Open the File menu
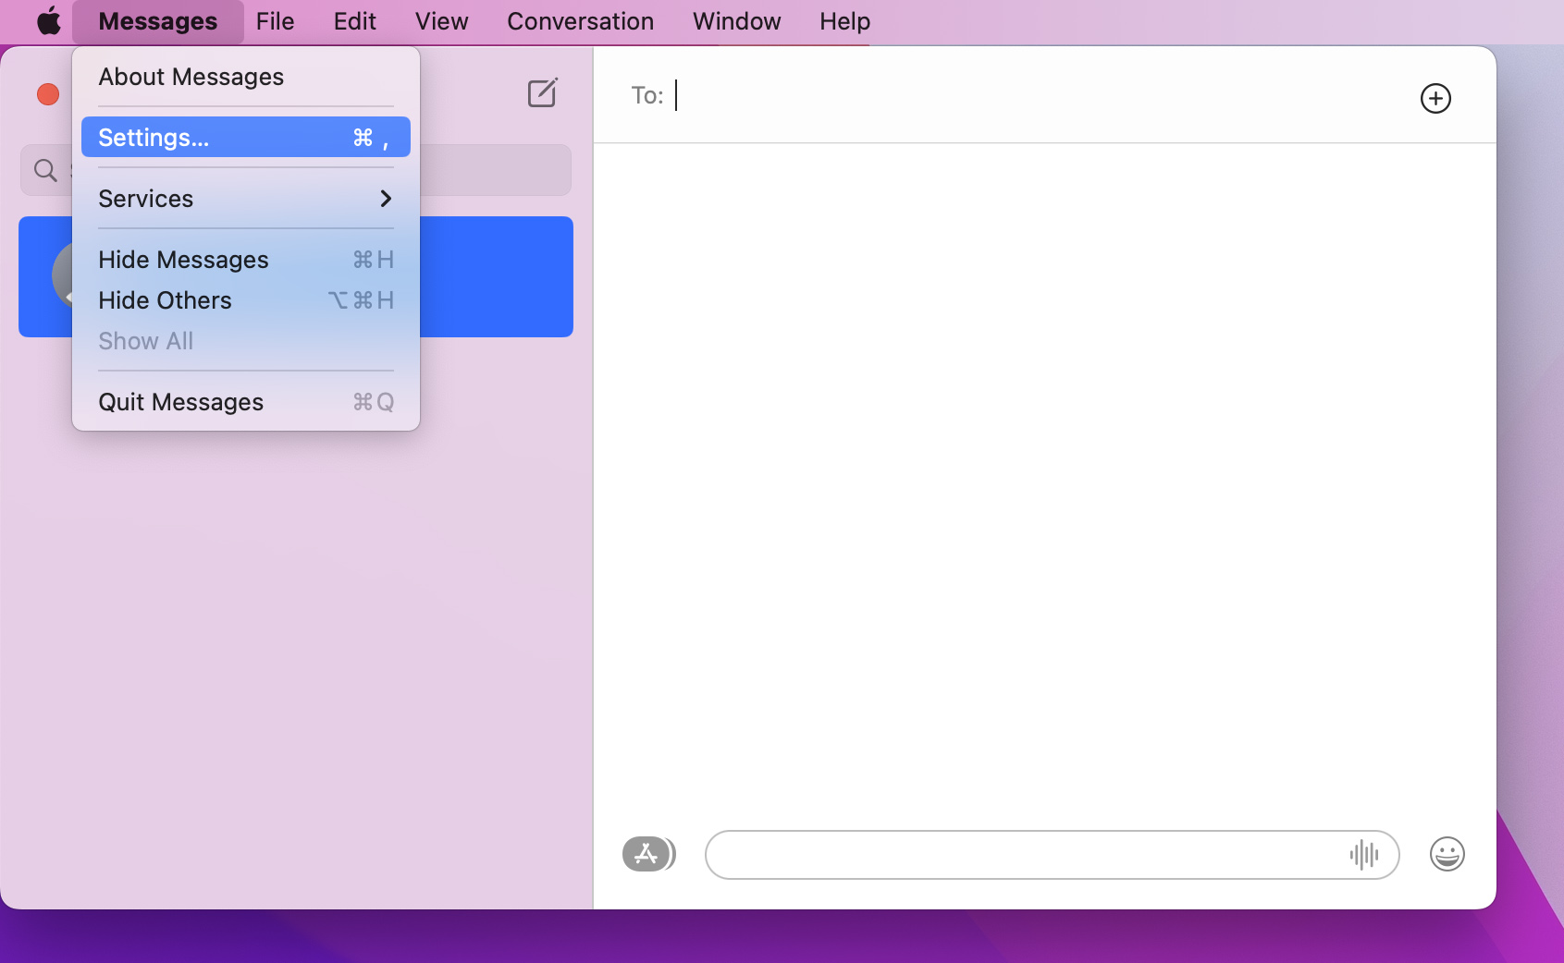 275,21
